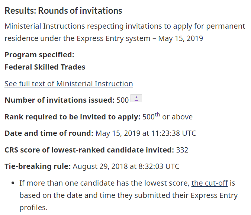Click the '500th or above' rank value
The height and width of the screenshot is (215, 251).
click(168, 117)
